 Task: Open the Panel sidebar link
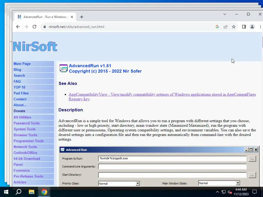(18, 164)
